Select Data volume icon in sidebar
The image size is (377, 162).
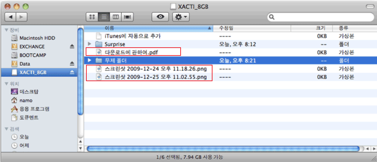[x=15, y=64]
